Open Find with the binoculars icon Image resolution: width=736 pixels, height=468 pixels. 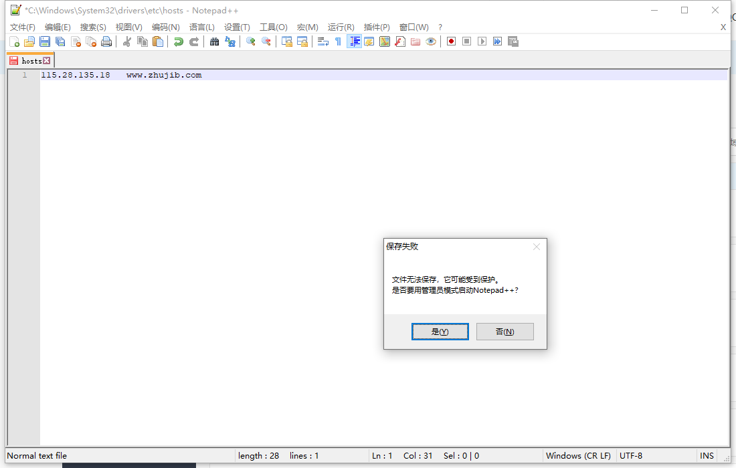(x=215, y=41)
